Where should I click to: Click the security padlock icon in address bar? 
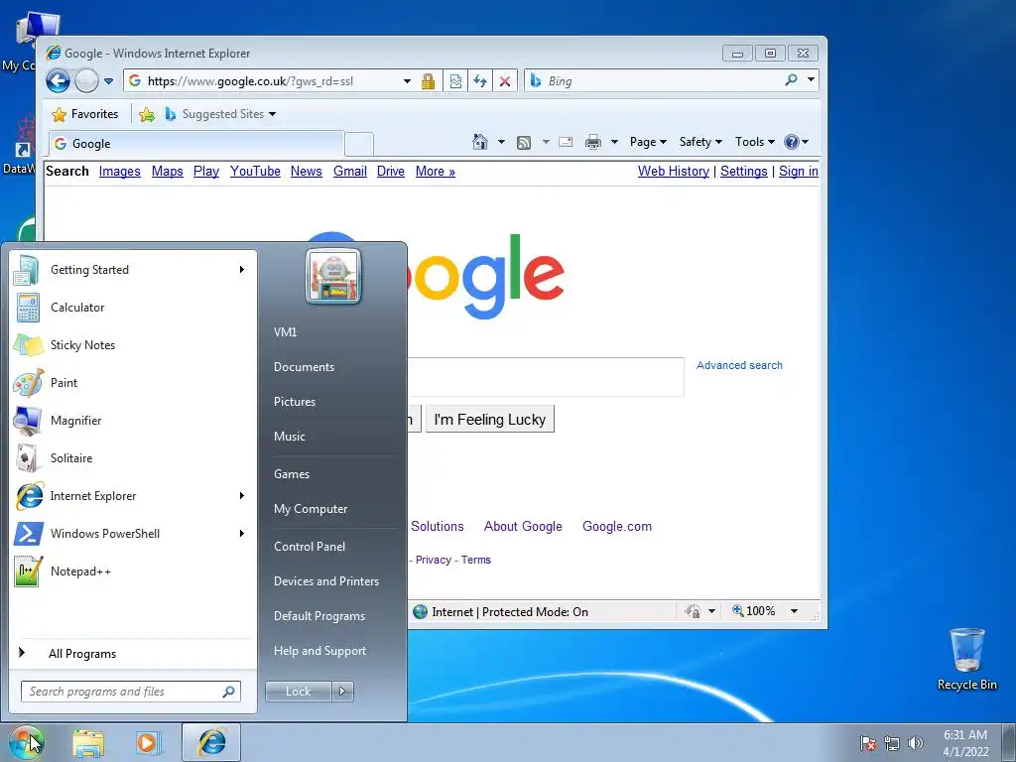point(428,81)
